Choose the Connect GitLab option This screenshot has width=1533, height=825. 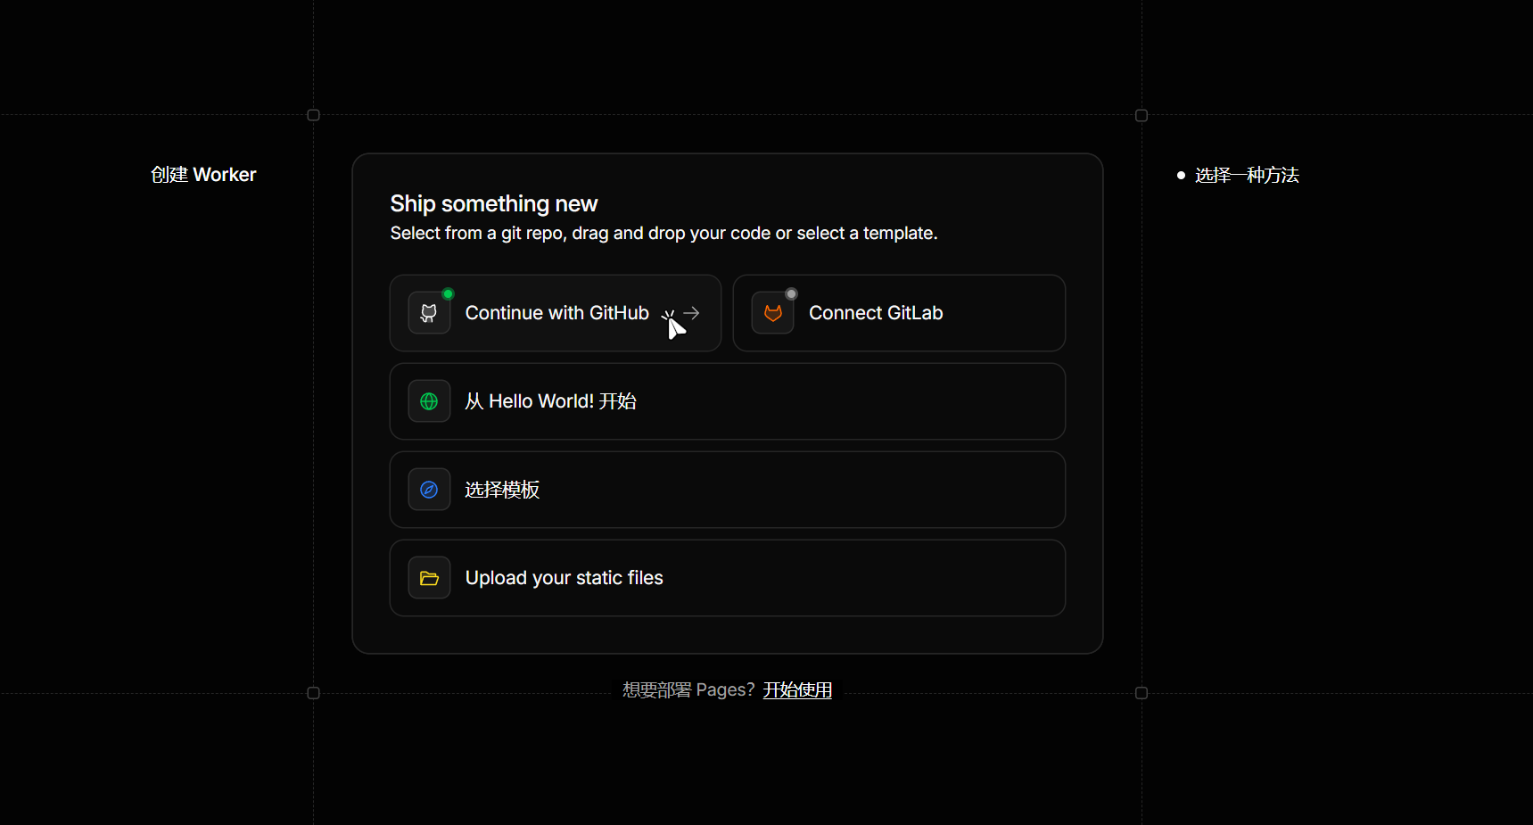899,313
